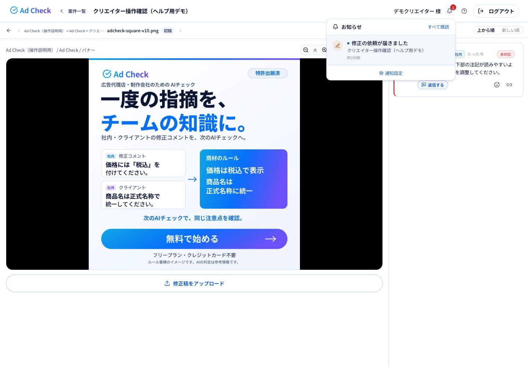Viewport: 528px width, 367px height.
Task: Click the ログアウト button
Action: pyautogui.click(x=496, y=11)
